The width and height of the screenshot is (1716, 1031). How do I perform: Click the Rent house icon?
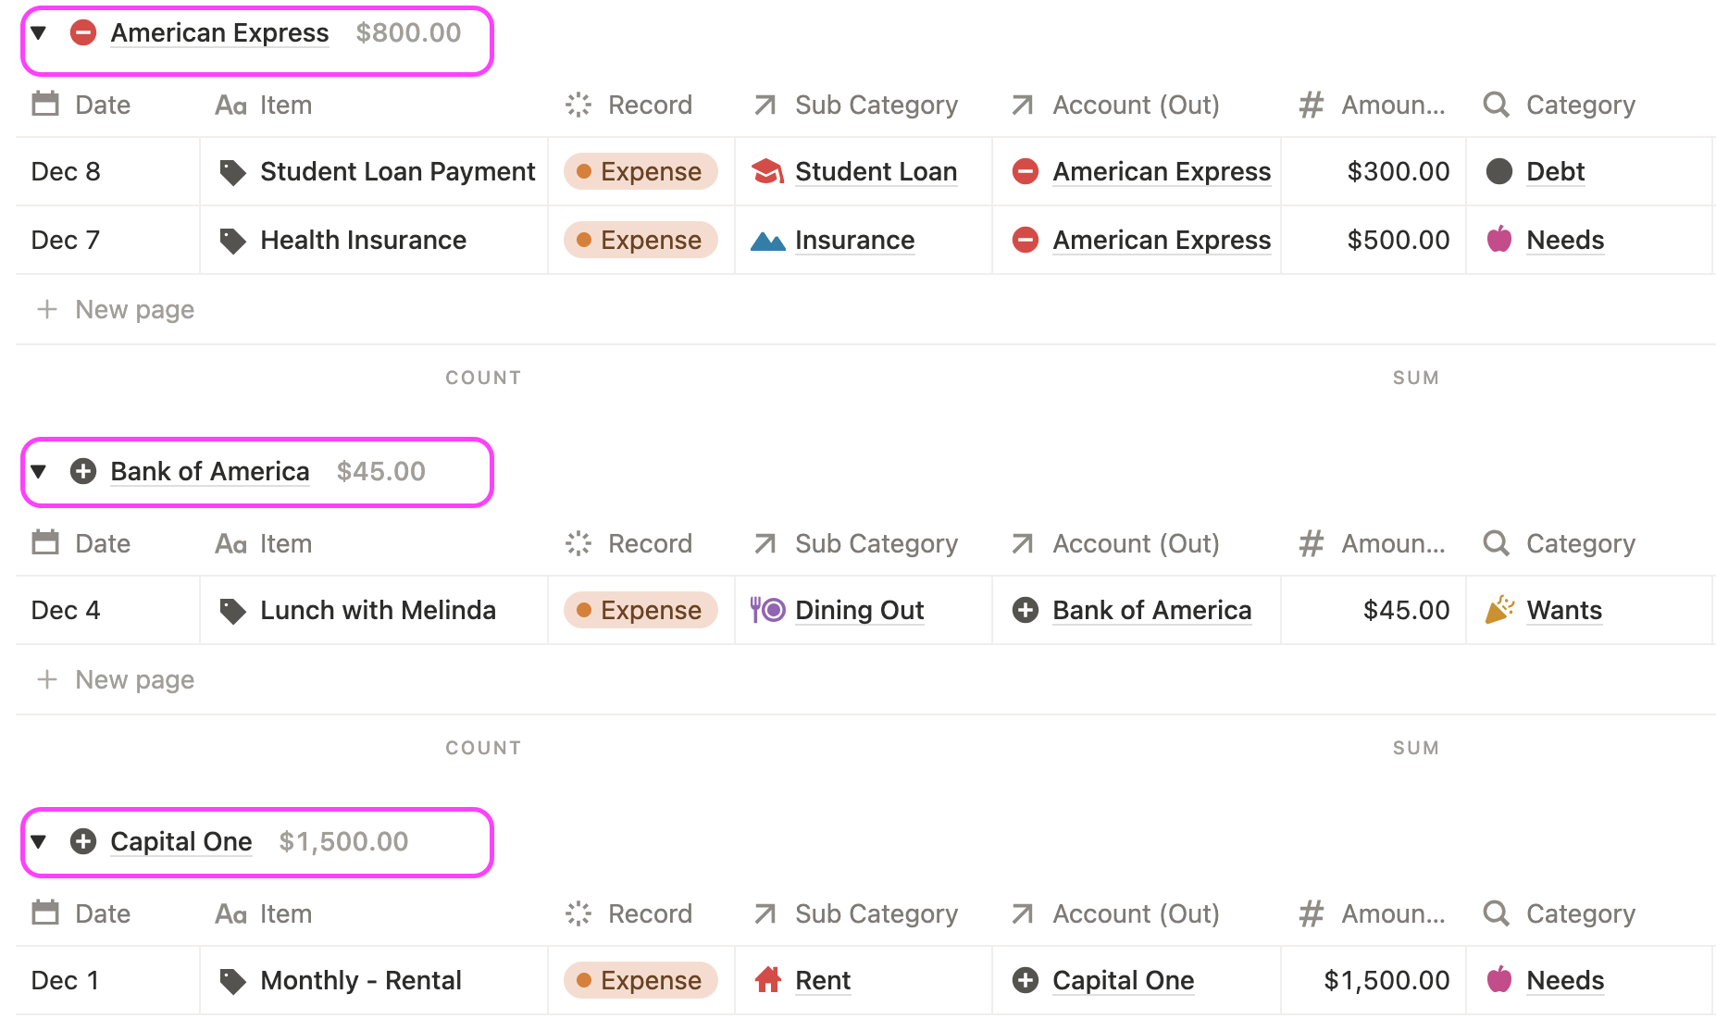(767, 981)
